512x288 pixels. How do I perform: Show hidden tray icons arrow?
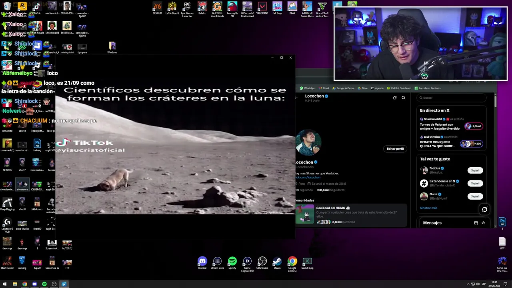point(468,284)
